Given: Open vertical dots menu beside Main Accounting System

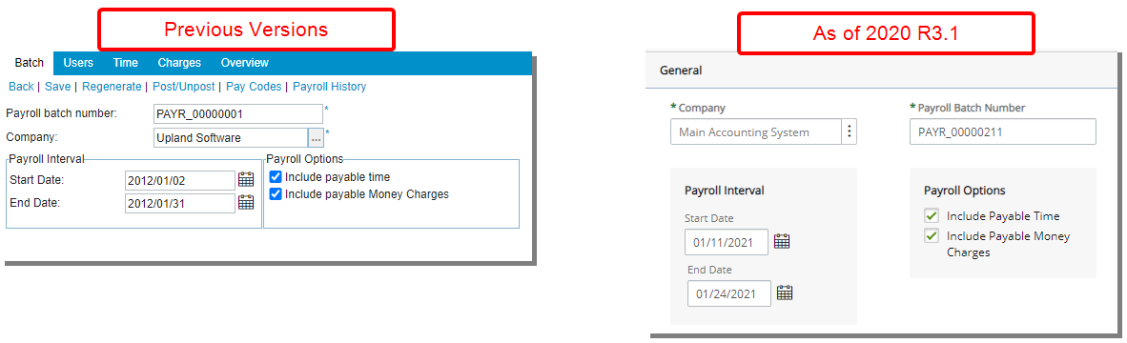Looking at the screenshot, I should click(x=850, y=132).
